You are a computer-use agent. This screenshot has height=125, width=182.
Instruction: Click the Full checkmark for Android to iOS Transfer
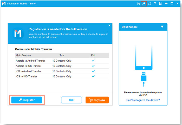(93, 66)
